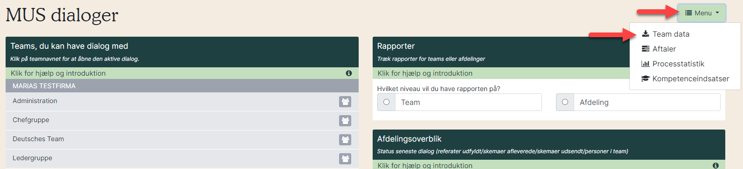
Task: Click info icon in Teams help bar
Action: tap(348, 73)
